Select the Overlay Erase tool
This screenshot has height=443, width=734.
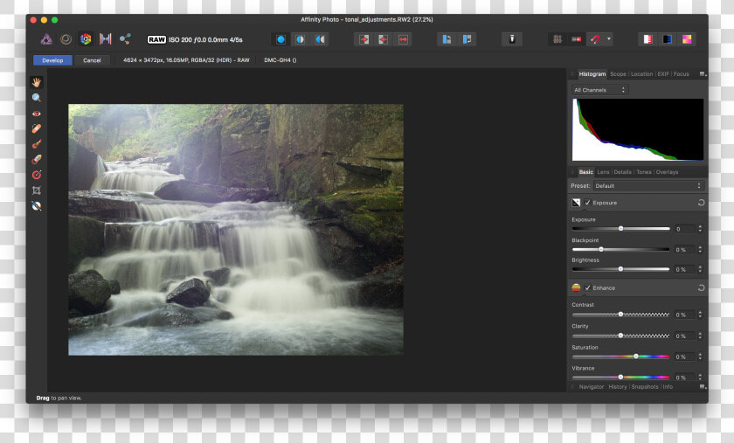pyautogui.click(x=37, y=160)
